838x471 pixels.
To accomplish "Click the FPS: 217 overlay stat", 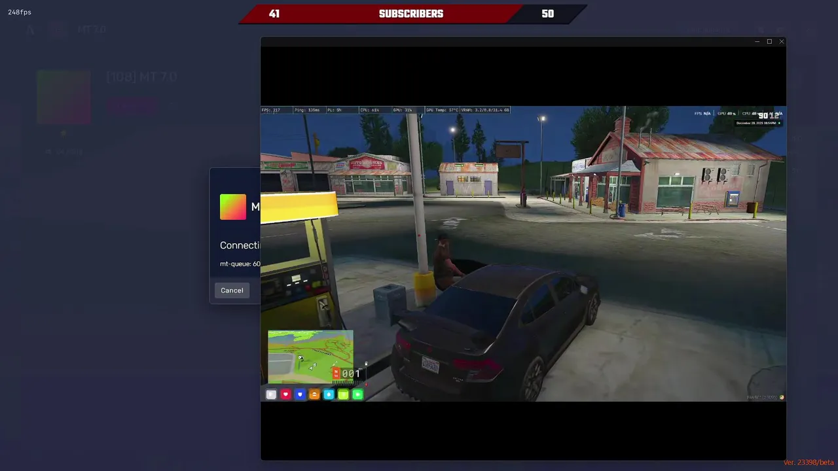I will pyautogui.click(x=271, y=110).
